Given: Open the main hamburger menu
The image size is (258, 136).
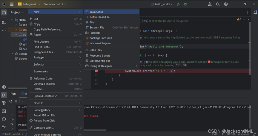Looking at the screenshot, I should (12, 4).
